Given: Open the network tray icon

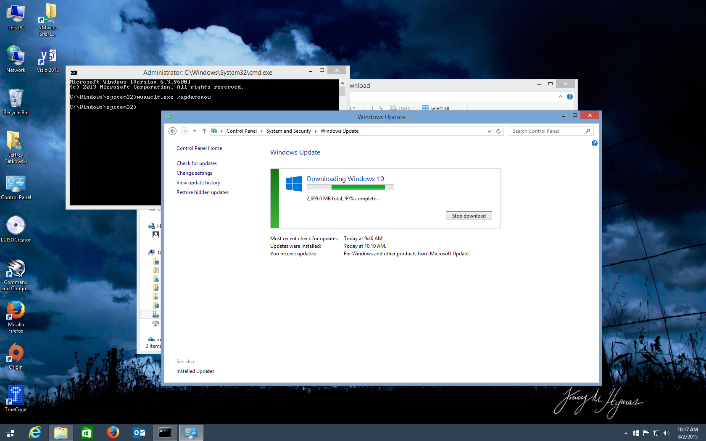Looking at the screenshot, I should click(656, 433).
